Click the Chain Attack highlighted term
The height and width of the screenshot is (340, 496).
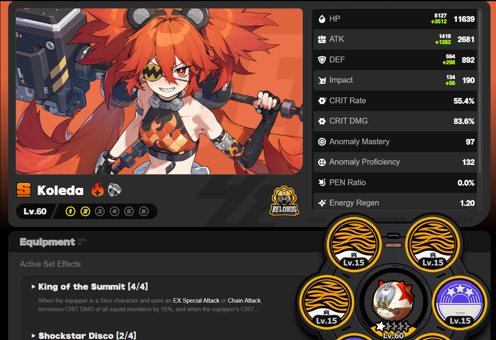(245, 301)
